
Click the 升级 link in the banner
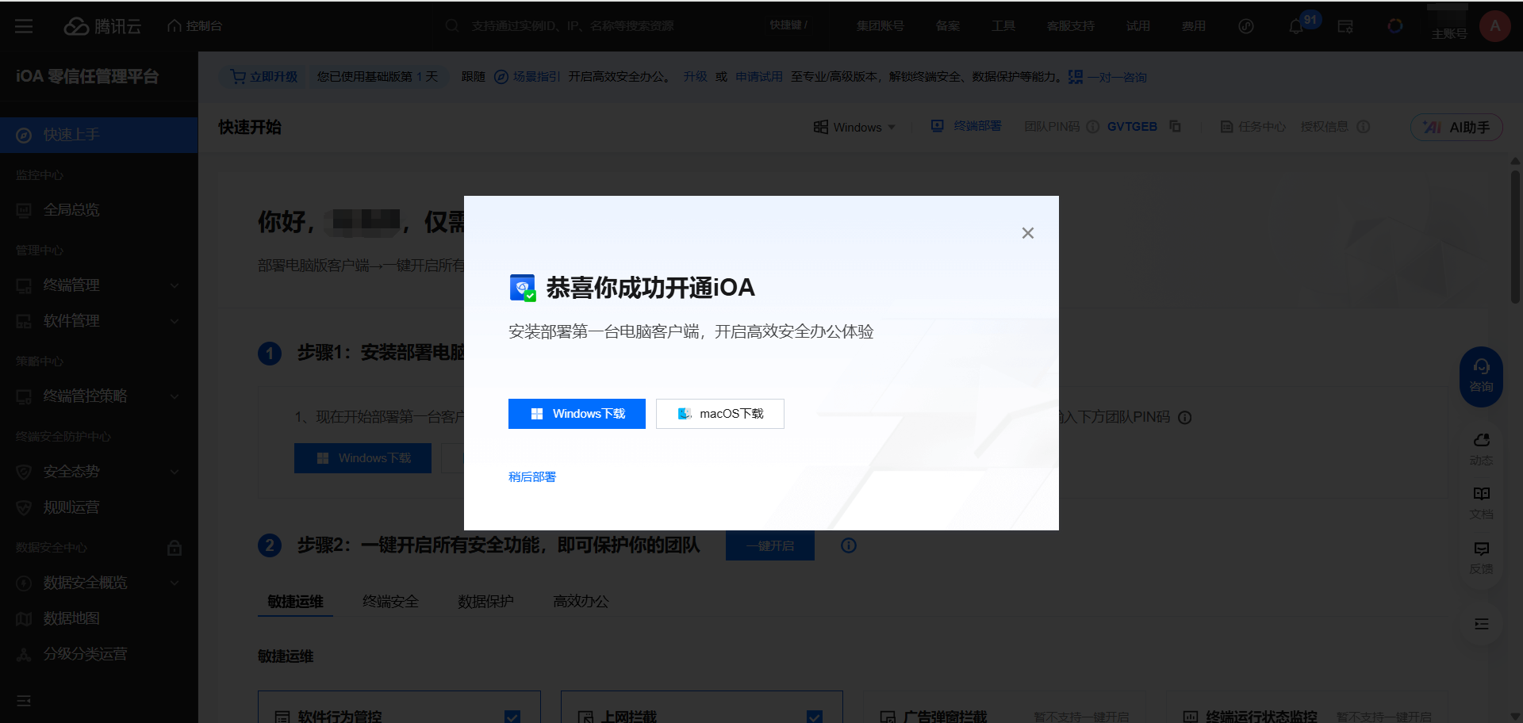(695, 77)
